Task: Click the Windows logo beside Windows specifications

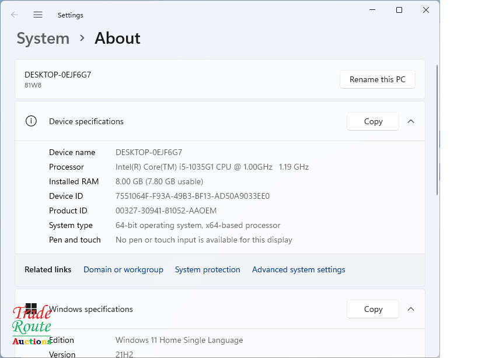Action: coord(31,308)
